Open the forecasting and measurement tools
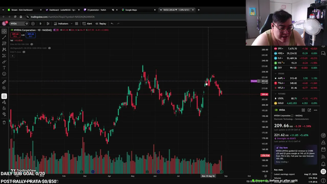 coord(4,55)
